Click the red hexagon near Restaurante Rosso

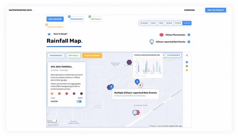coord(138,113)
